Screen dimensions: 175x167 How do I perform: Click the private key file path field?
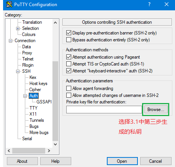(104, 110)
